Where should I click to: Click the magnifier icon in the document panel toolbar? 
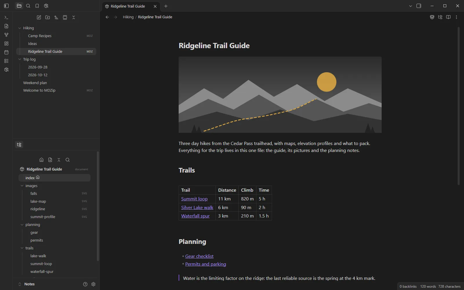[x=68, y=160]
